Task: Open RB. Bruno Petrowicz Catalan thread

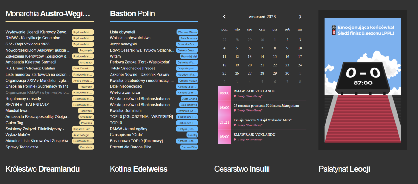Action: [x=30, y=68]
